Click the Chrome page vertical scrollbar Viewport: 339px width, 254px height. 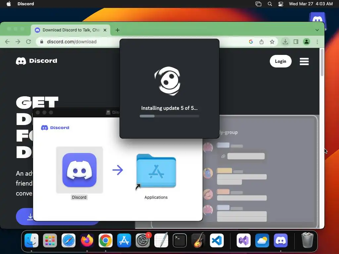[x=322, y=63]
